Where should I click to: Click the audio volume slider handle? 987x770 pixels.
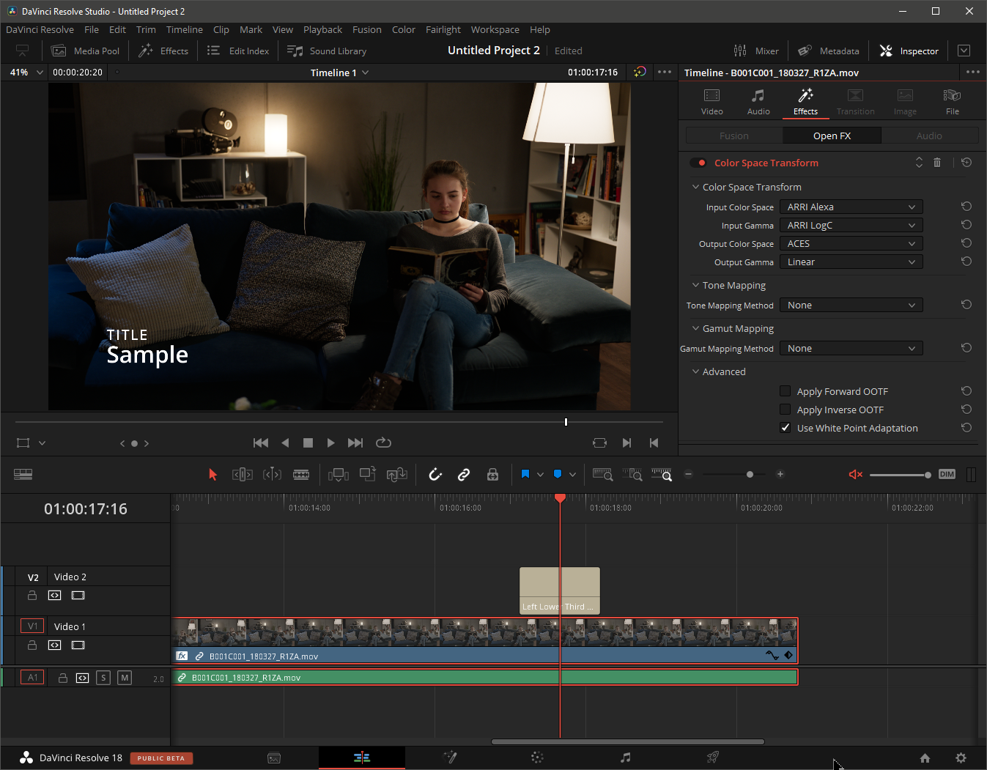928,475
